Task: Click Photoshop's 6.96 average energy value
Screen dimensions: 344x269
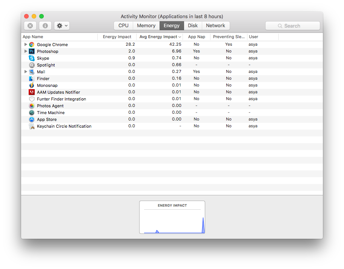Action: click(177, 51)
